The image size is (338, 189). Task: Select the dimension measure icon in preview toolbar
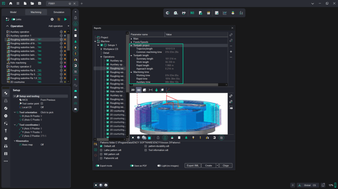click(151, 90)
